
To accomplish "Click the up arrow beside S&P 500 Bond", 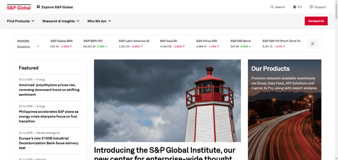I will [x=250, y=46].
